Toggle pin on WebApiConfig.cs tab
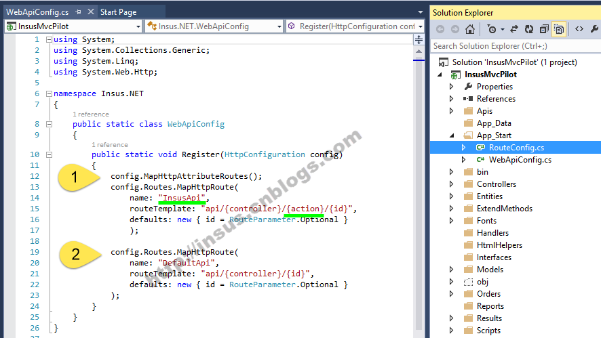This screenshot has width=601, height=338. tap(78, 12)
